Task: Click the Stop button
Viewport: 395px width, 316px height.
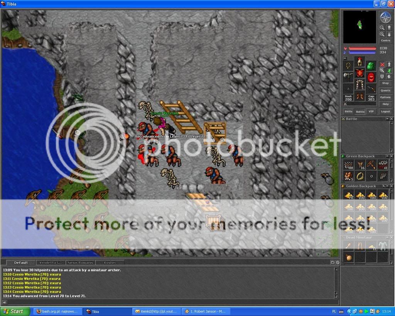Action: (385, 83)
